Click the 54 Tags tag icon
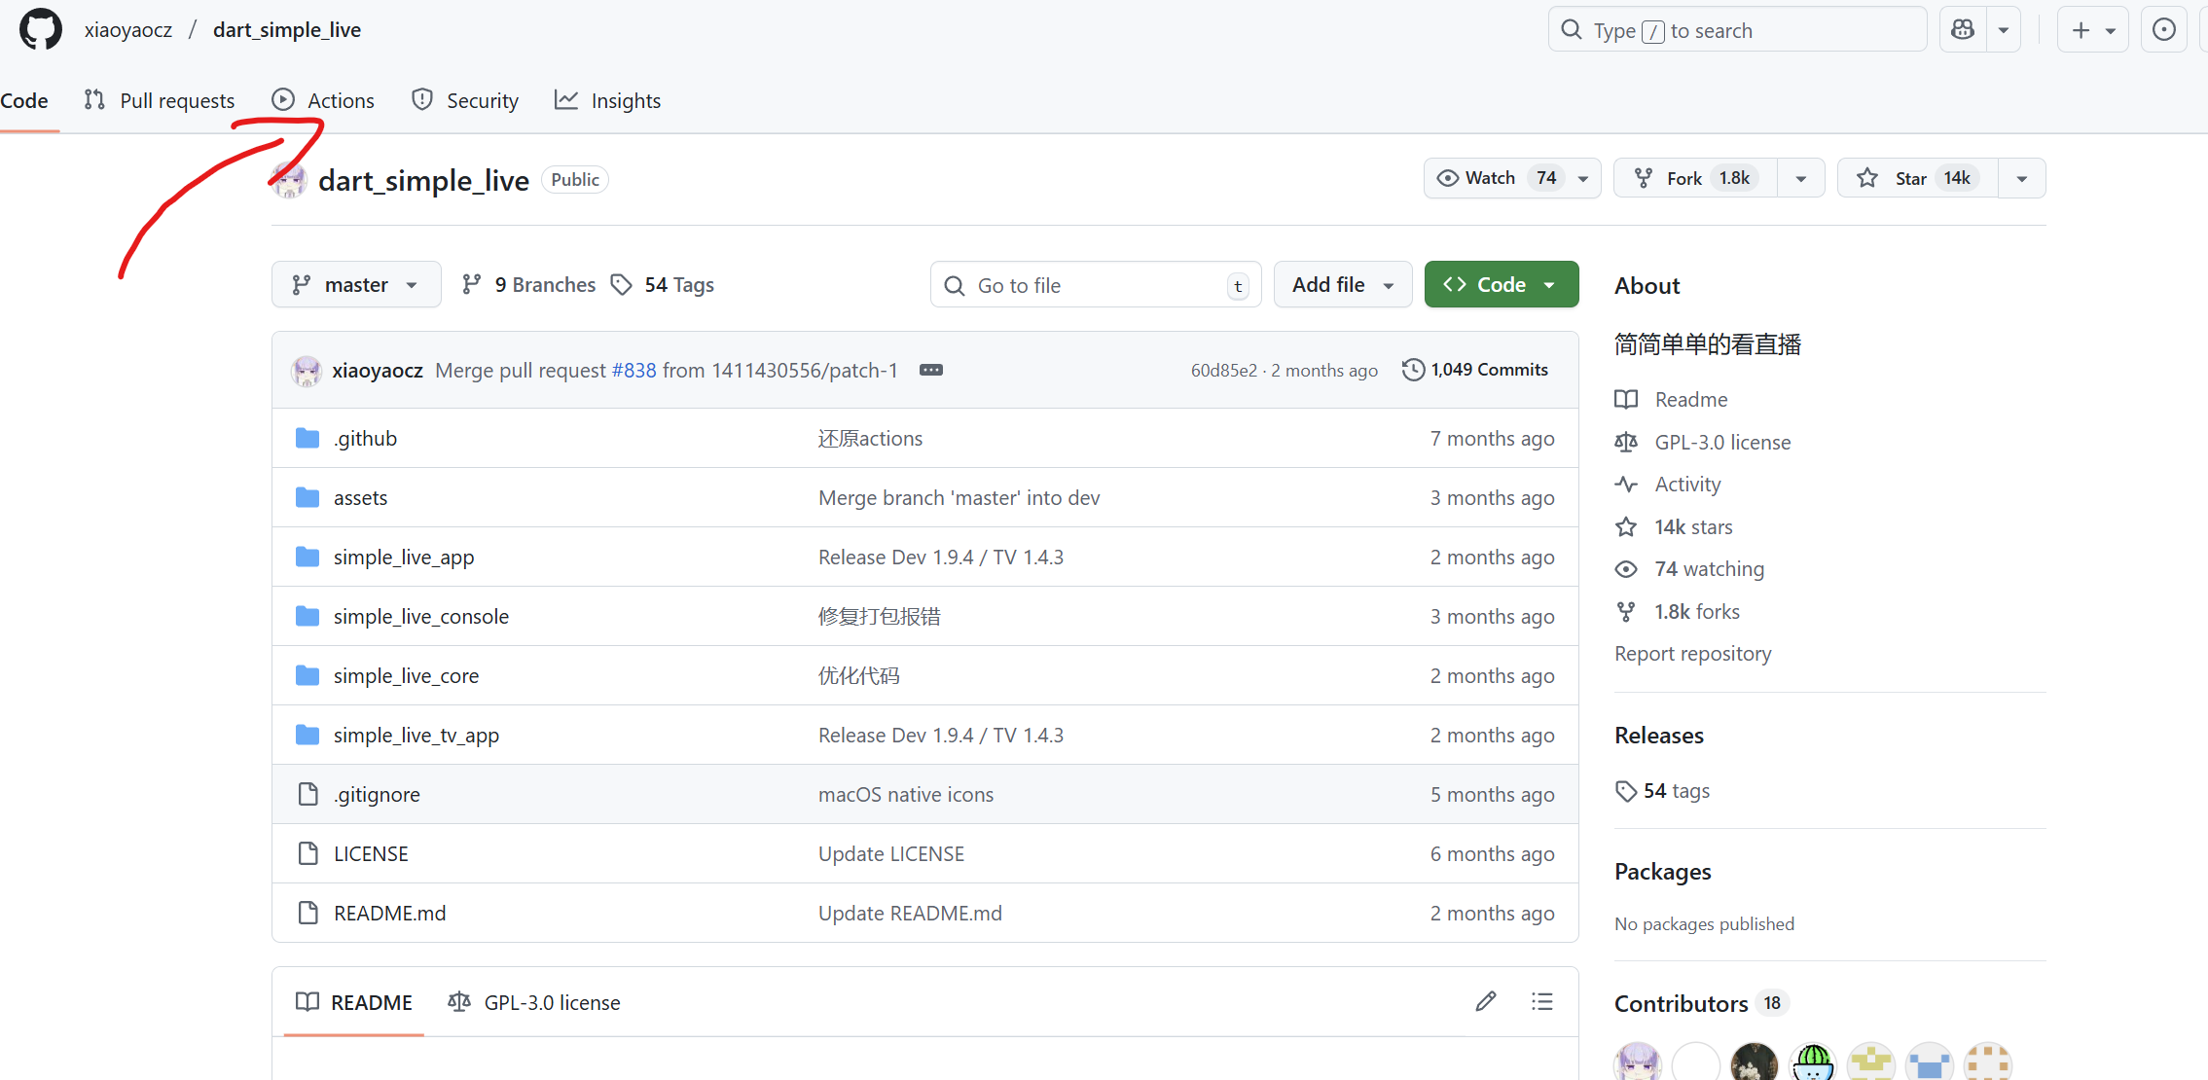This screenshot has width=2208, height=1080. pyautogui.click(x=621, y=284)
